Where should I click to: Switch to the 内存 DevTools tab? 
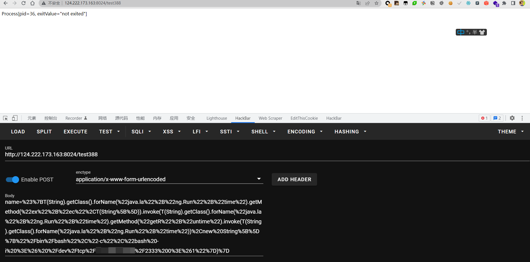[x=157, y=118]
